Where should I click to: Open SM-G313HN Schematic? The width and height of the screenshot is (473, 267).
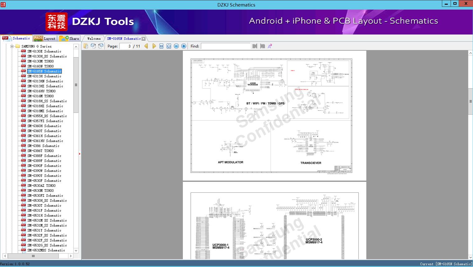coord(45,81)
